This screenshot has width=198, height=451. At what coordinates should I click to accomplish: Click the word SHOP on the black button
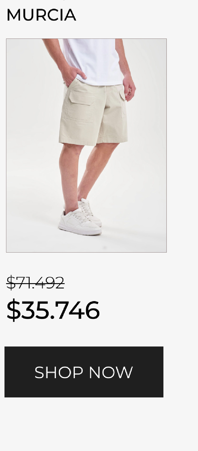pos(59,372)
